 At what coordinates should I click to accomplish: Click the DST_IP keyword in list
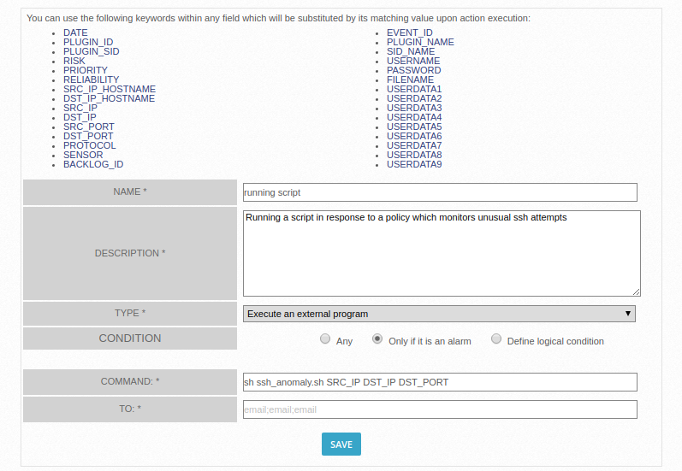tap(80, 117)
